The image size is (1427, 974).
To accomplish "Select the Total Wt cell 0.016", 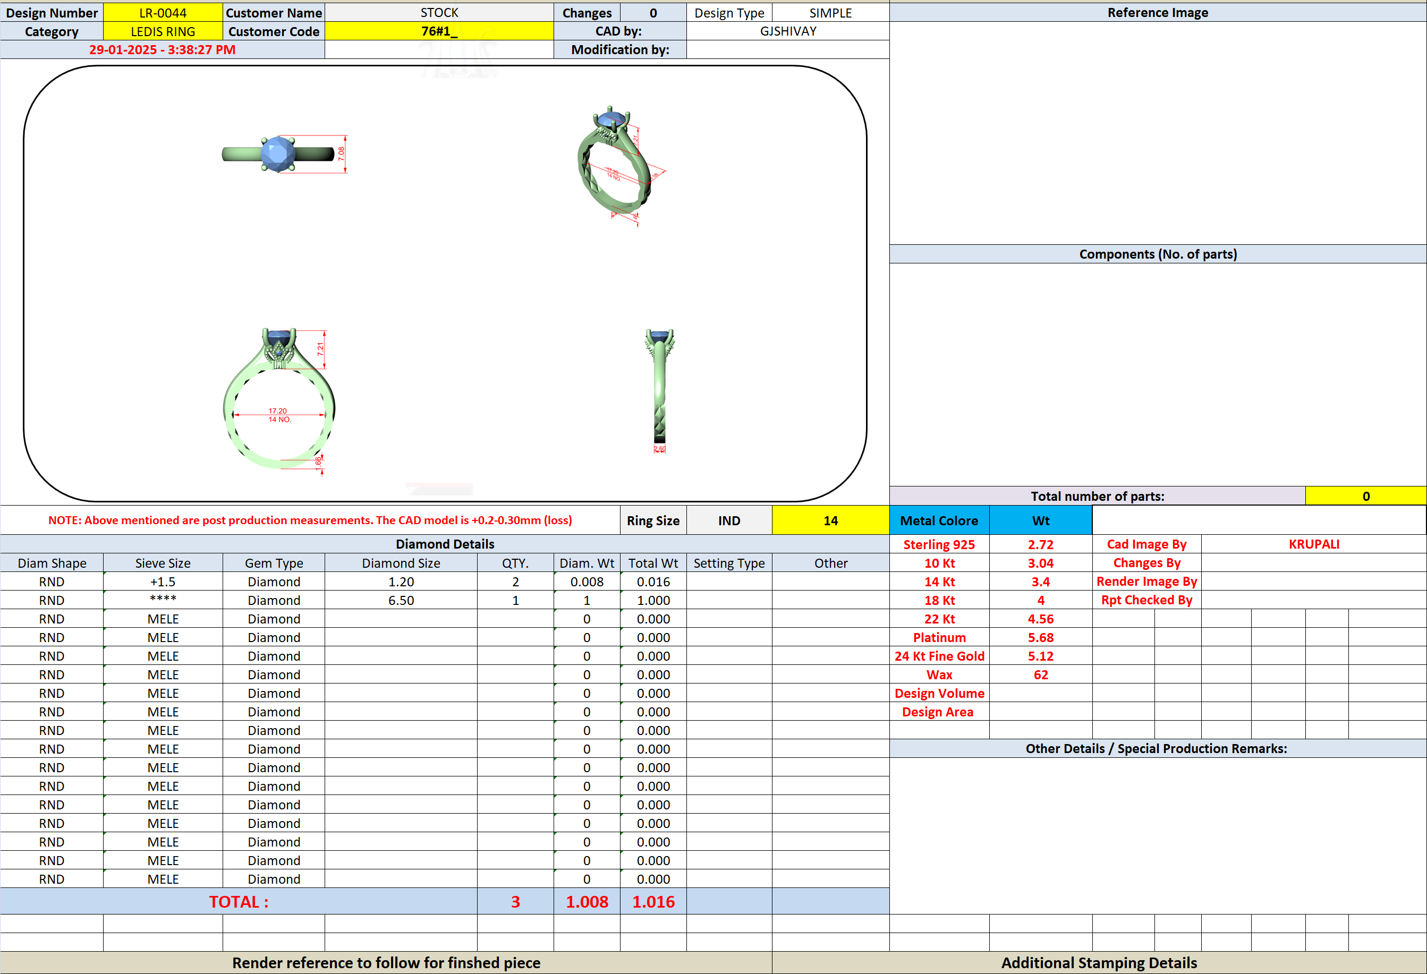I will point(653,581).
